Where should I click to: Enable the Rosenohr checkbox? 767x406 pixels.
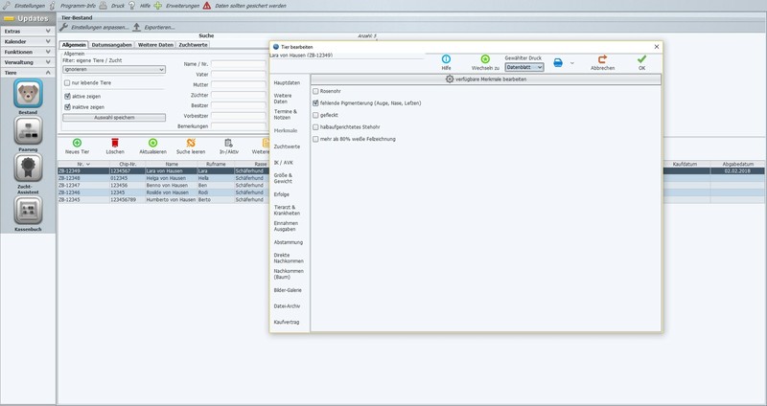click(315, 91)
